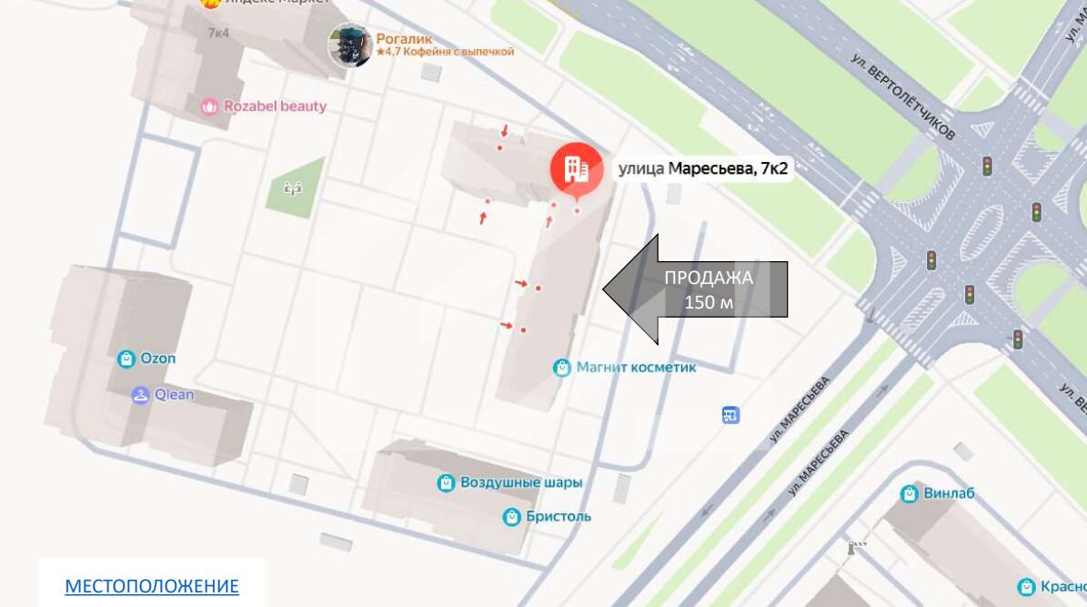Click the 7к4 building number label

(218, 33)
